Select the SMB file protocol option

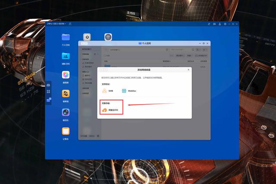[x=107, y=91]
